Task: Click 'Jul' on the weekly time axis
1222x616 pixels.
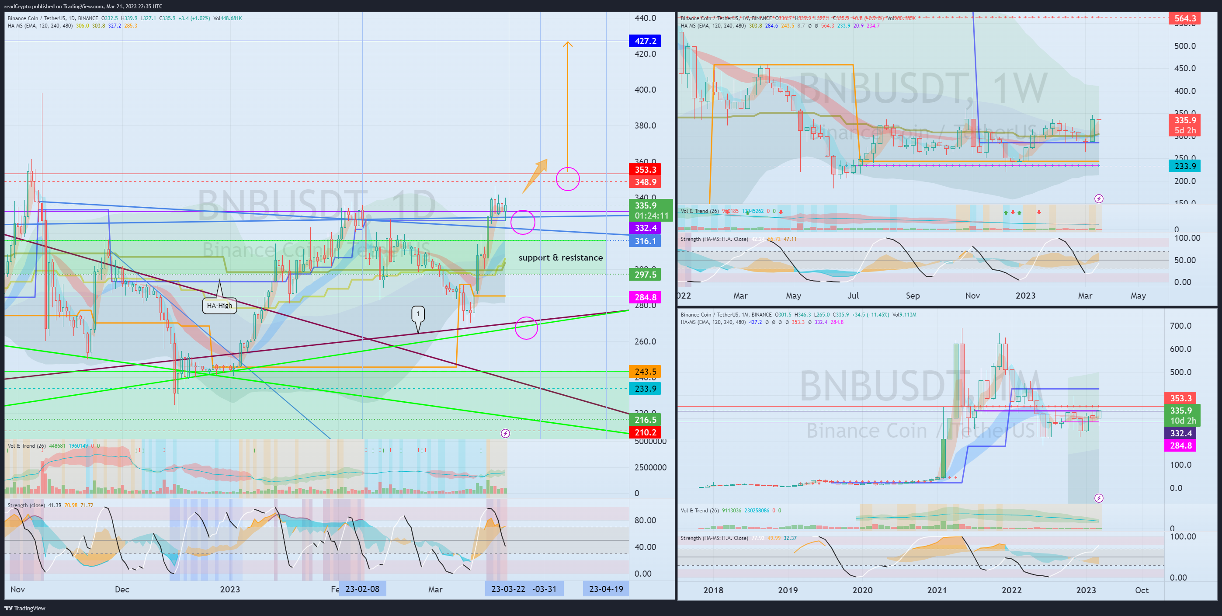Action: [853, 296]
